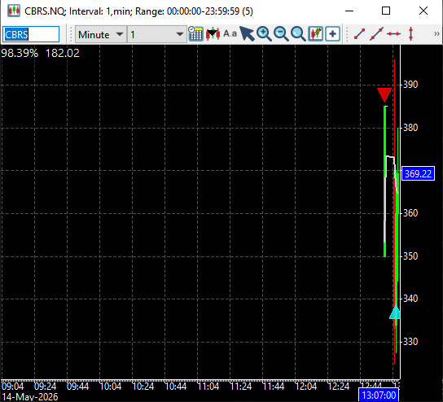This screenshot has width=443, height=402.
Task: Click the zoom in magnifier
Action: point(264,34)
